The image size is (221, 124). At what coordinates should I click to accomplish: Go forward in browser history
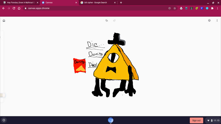(x=9, y=8)
